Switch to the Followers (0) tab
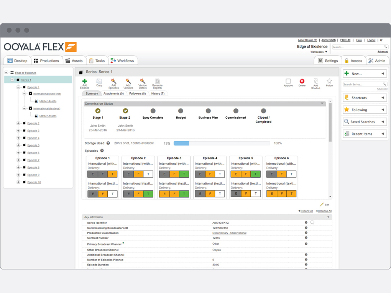 137,93
